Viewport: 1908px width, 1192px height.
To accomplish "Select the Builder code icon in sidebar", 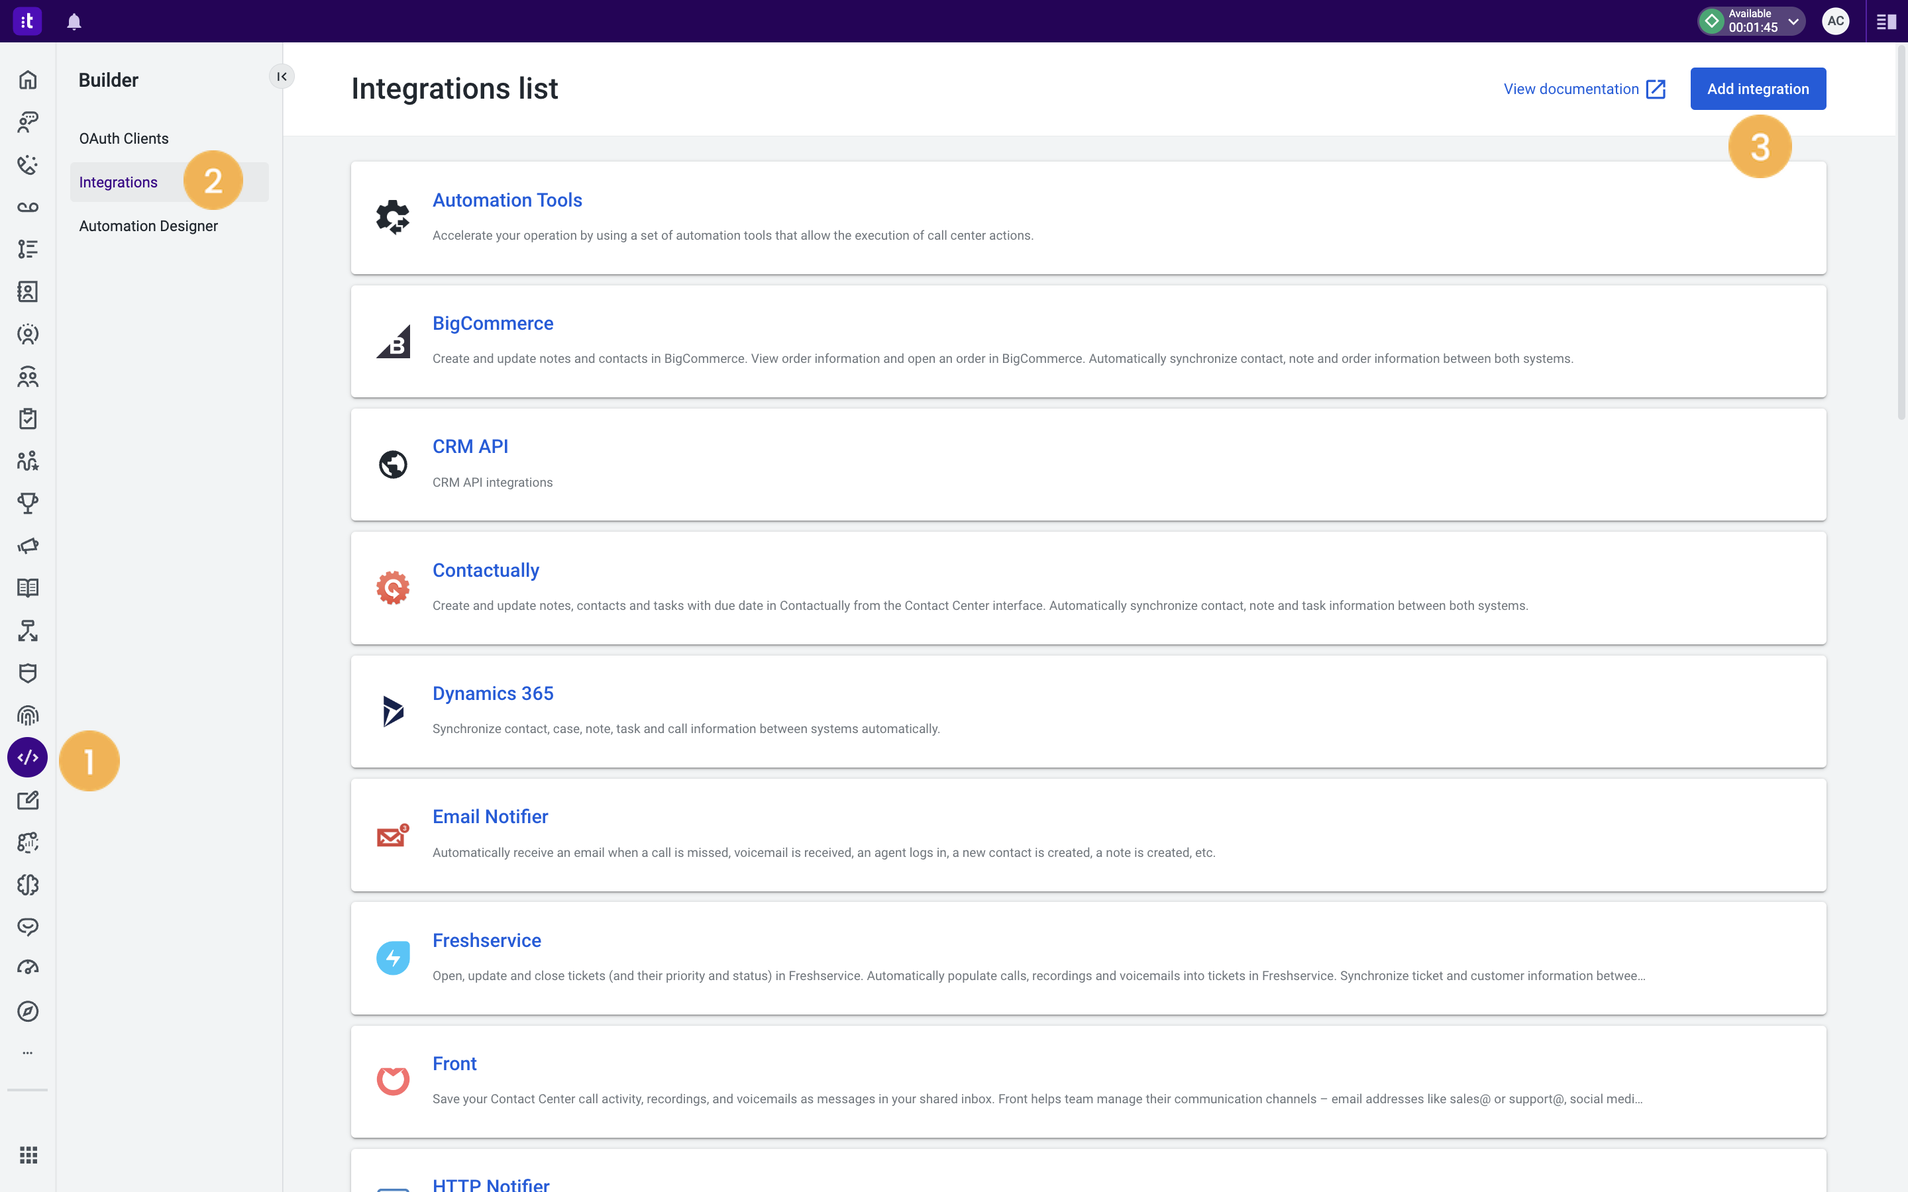I will (x=28, y=758).
